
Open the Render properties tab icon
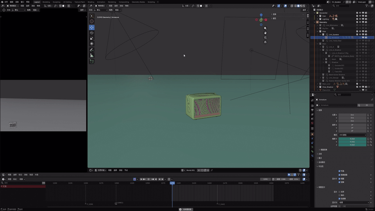click(312, 106)
